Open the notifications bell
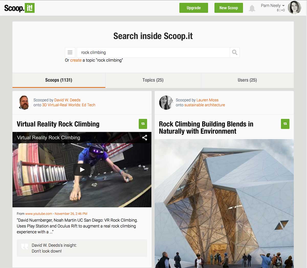 252,8
